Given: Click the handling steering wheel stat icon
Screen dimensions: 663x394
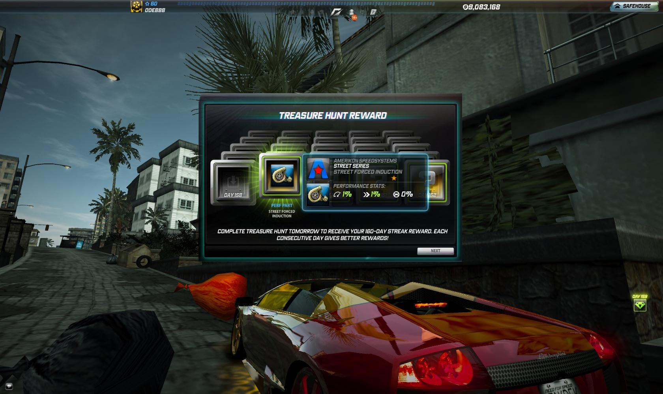Looking at the screenshot, I should pyautogui.click(x=396, y=194).
